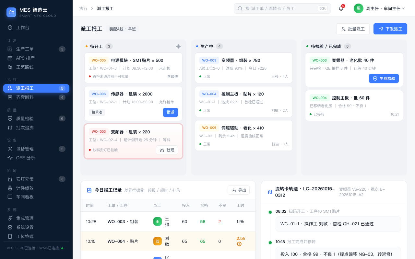Click the 王强 · 4人 label
Image resolution: width=415 pixels, height=259 pixels.
coord(280,76)
